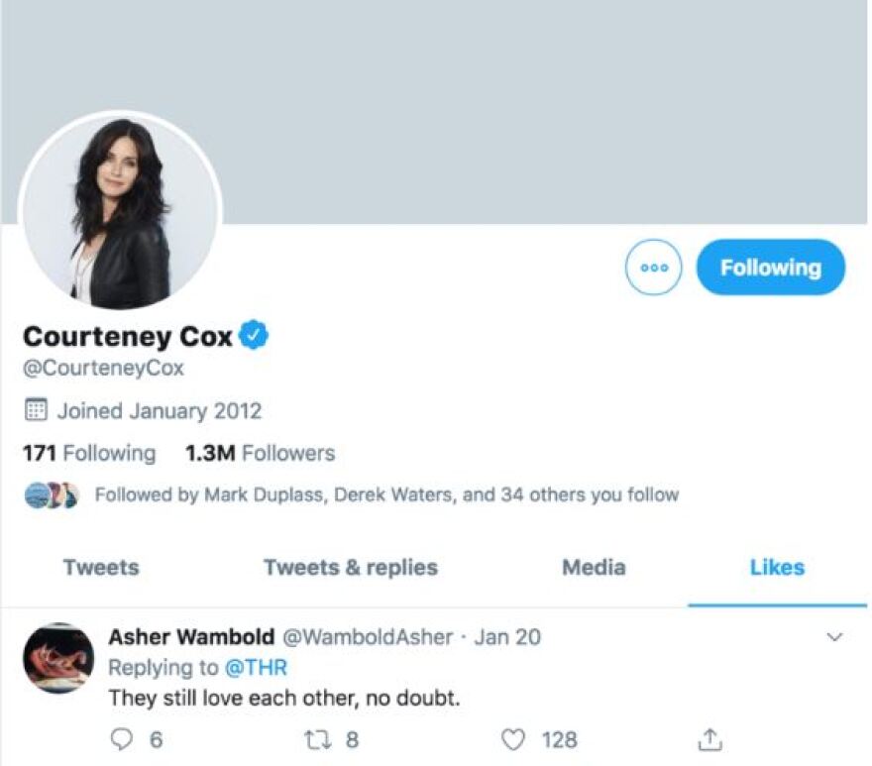Select the Media tab

tap(594, 568)
